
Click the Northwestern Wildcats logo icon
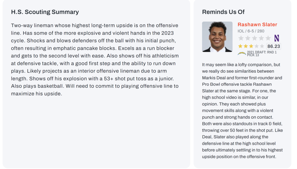[277, 38]
